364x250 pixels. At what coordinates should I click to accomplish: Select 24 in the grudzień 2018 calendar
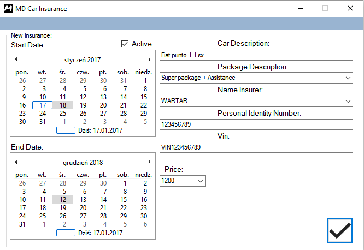point(22,216)
